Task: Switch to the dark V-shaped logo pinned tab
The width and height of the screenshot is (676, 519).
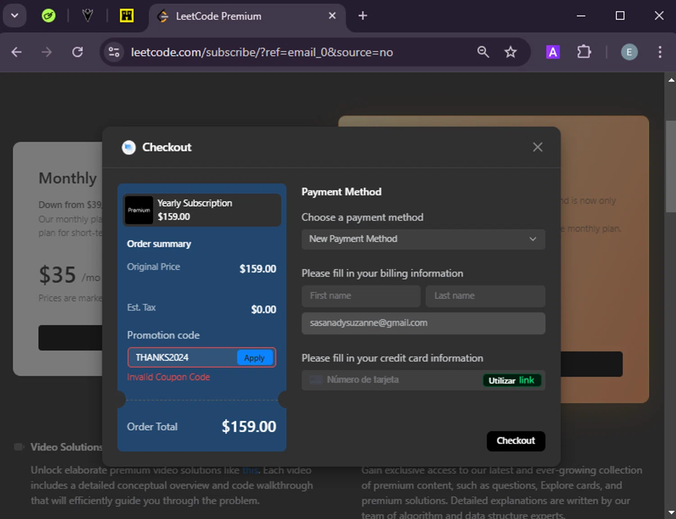Action: coord(87,16)
